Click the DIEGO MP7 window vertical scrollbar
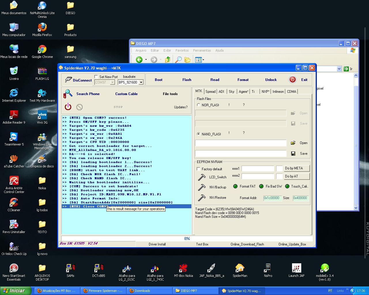Viewport: 369px width, 295px height. click(356, 141)
